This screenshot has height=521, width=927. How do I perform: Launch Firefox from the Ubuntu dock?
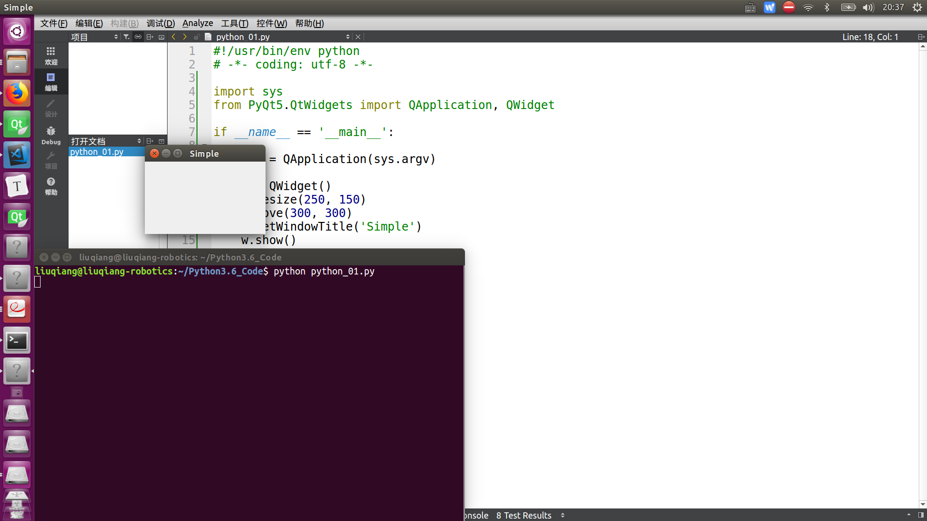[x=17, y=93]
